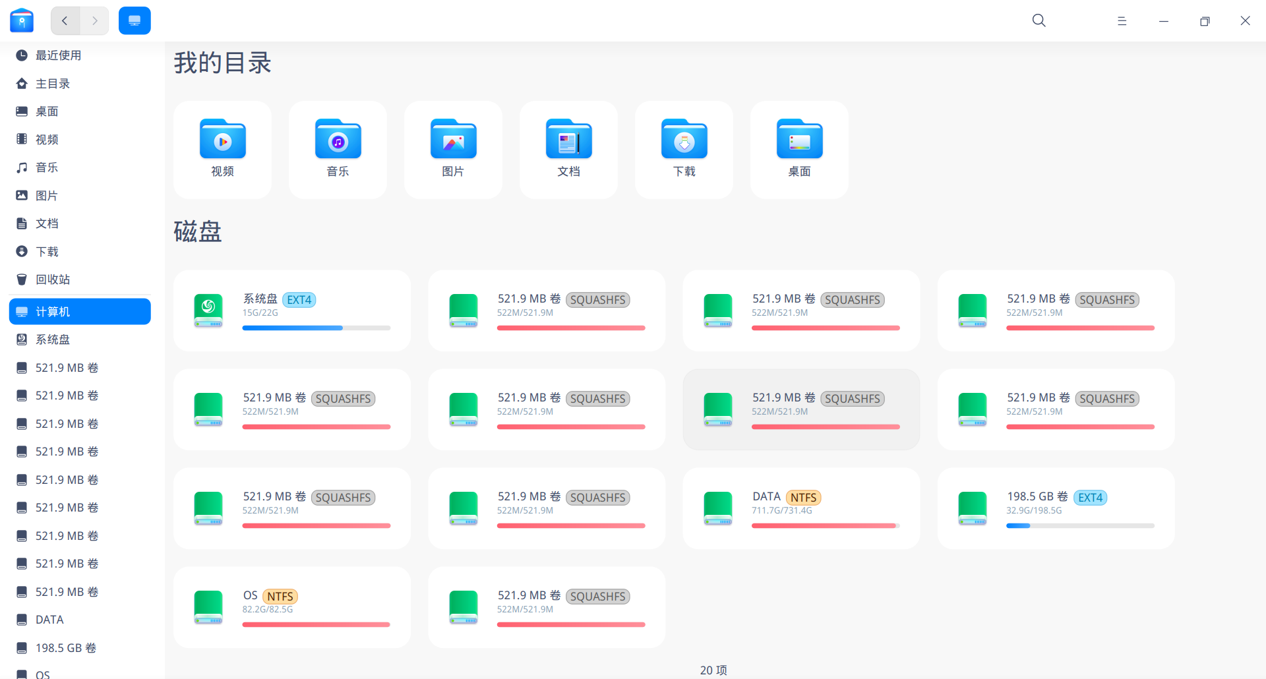Click the NTFS tag on the DATA disk

(x=804, y=498)
